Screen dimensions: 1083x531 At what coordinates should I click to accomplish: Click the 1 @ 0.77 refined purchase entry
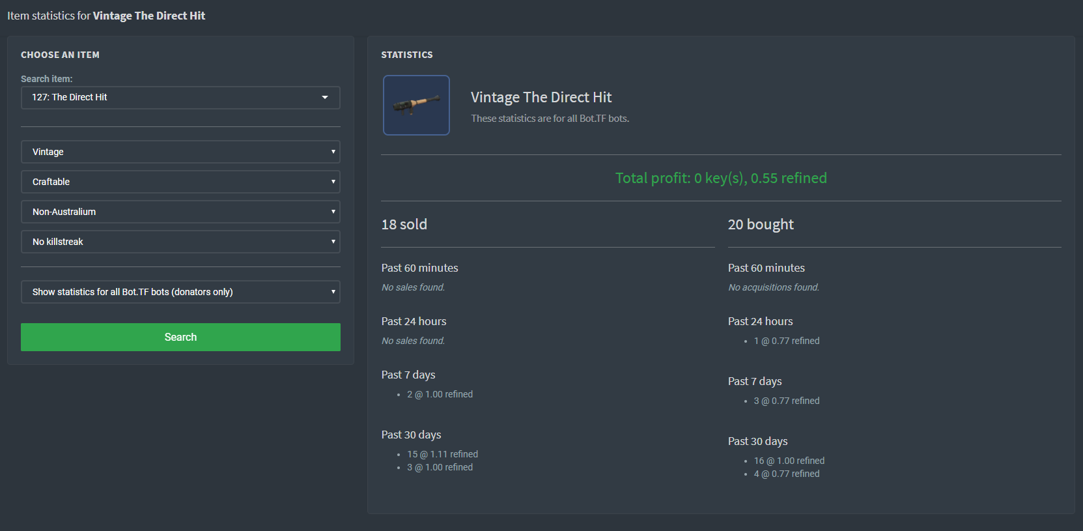[x=787, y=341]
